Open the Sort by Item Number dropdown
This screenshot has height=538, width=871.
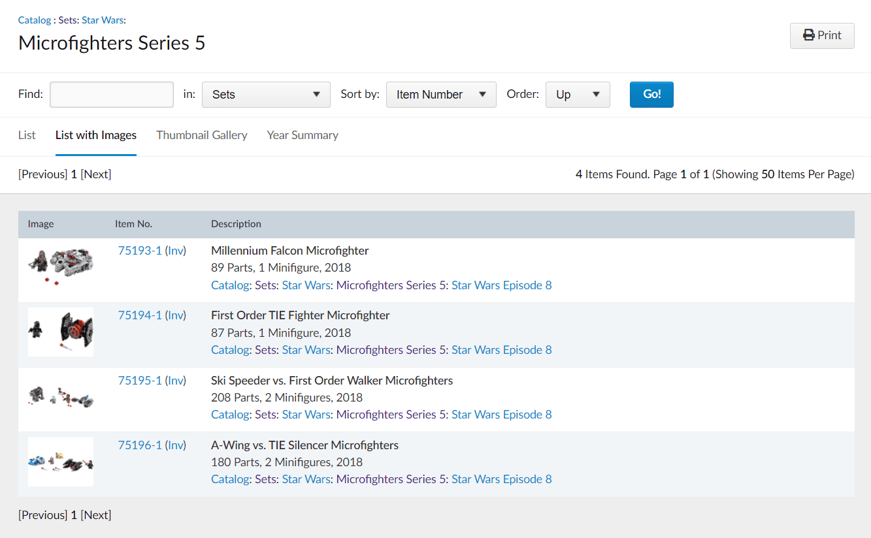[x=442, y=94]
